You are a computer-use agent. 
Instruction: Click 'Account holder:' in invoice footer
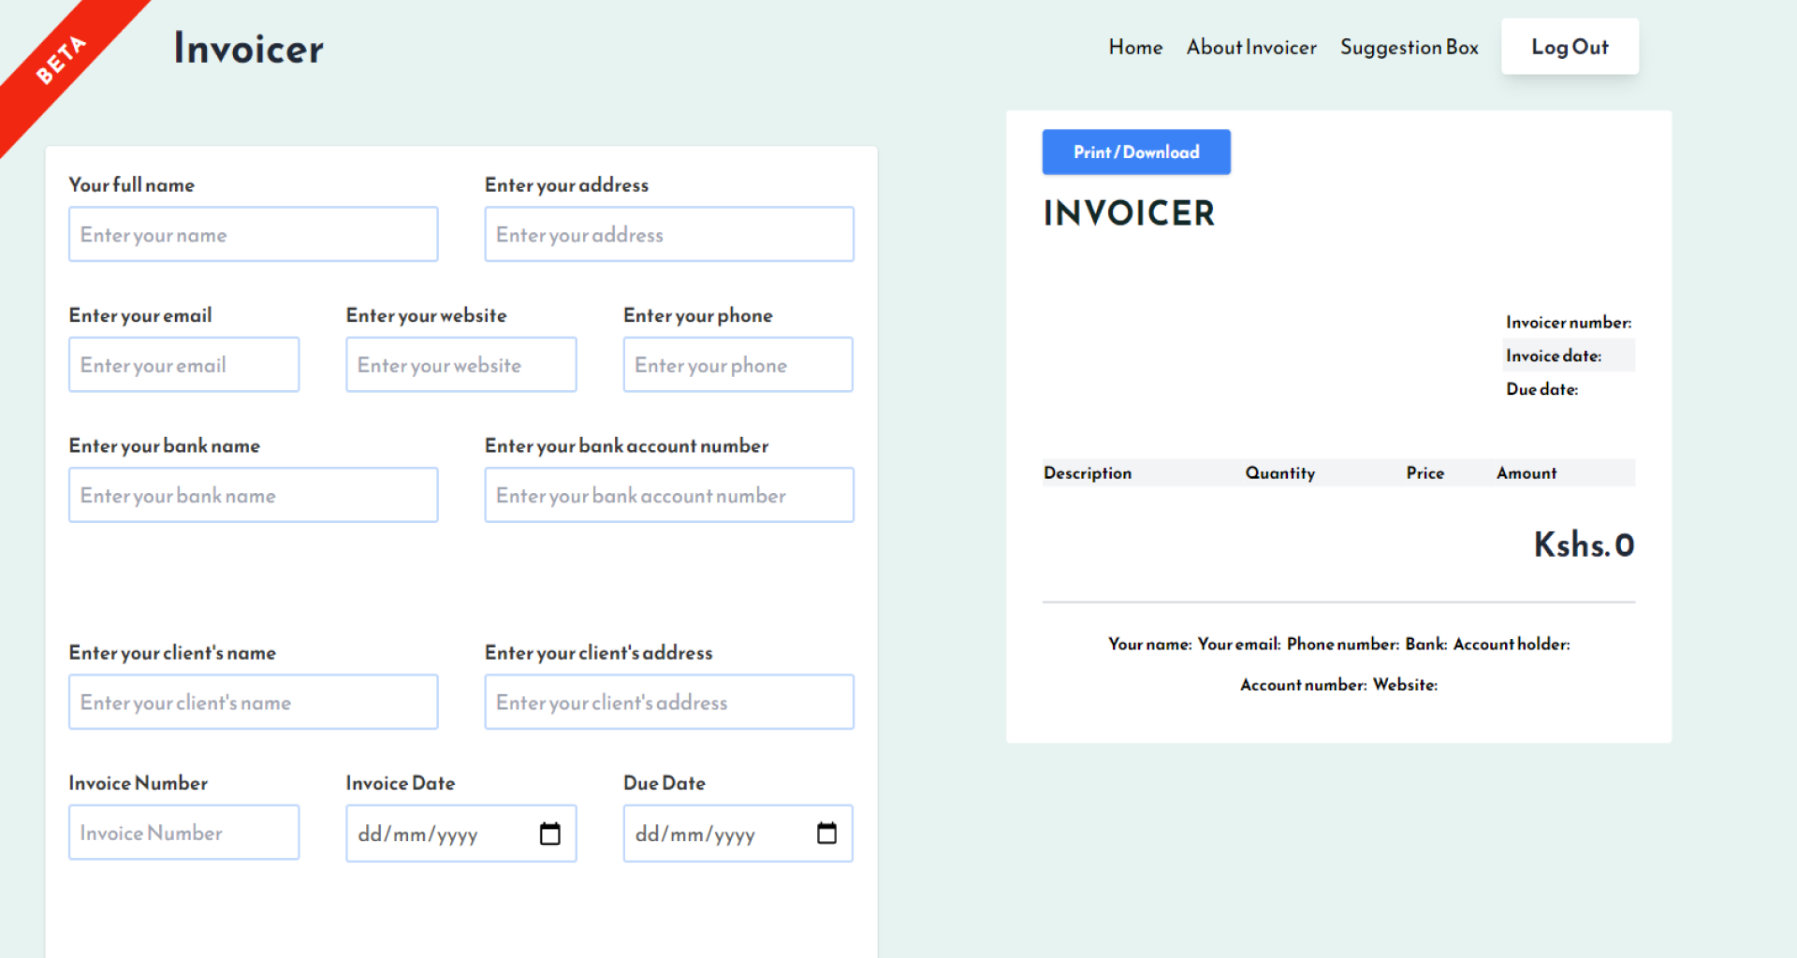1512,644
